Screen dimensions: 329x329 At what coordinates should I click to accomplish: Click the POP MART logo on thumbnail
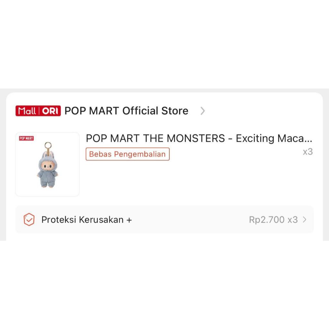click(x=26, y=138)
